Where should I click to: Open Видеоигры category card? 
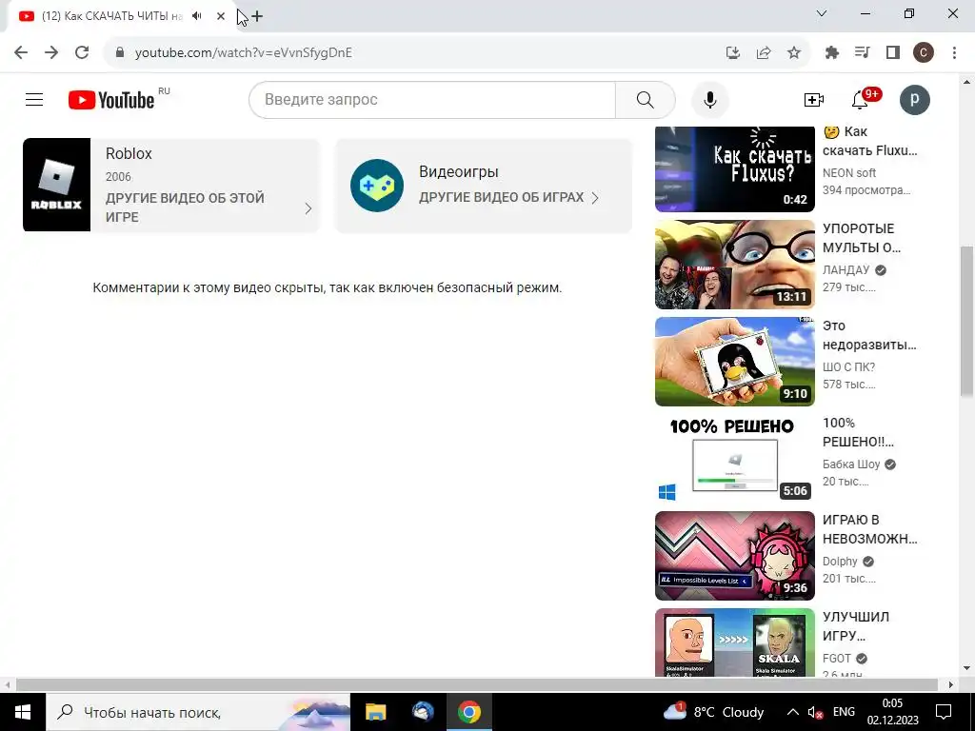484,185
